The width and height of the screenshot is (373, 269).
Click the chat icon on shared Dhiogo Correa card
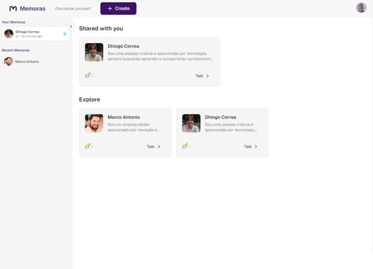pos(87,76)
